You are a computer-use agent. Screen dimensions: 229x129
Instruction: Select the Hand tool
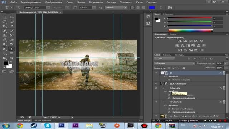(x=4, y=58)
